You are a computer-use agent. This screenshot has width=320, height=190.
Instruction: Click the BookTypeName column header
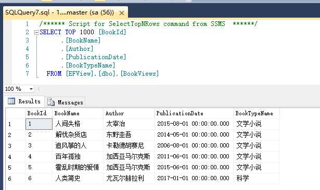coord(257,113)
